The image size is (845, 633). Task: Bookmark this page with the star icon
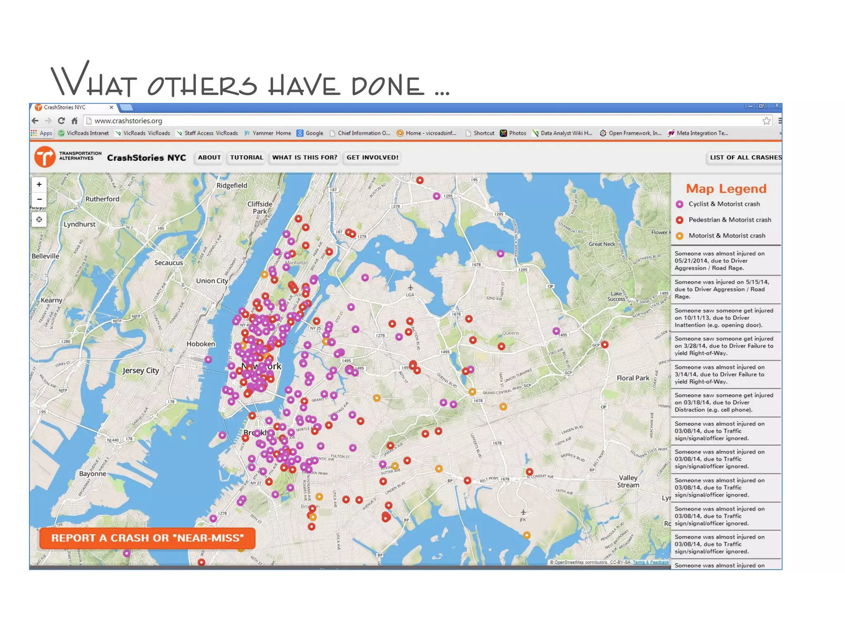(766, 121)
